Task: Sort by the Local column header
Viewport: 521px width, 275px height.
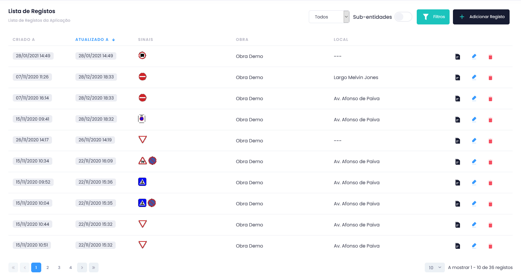Action: (341, 40)
